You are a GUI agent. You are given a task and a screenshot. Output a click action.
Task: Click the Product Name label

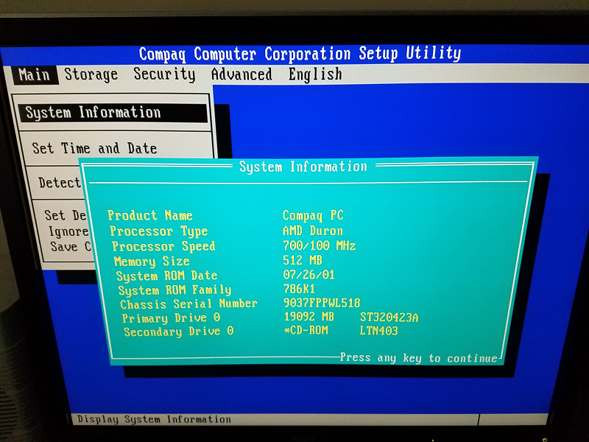(x=150, y=215)
